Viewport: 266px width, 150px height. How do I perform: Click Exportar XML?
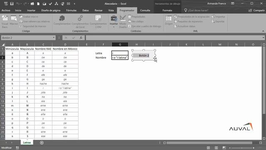[218, 21]
